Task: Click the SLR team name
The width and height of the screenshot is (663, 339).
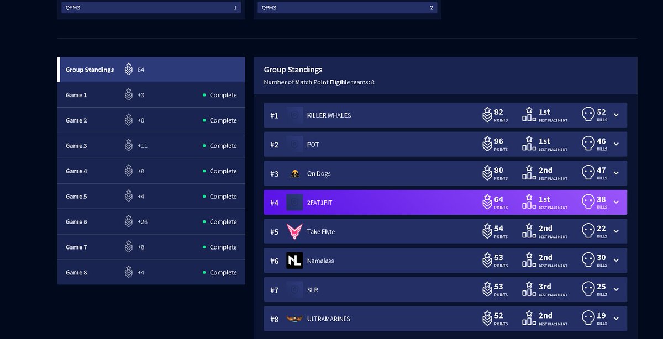Action: pos(313,290)
